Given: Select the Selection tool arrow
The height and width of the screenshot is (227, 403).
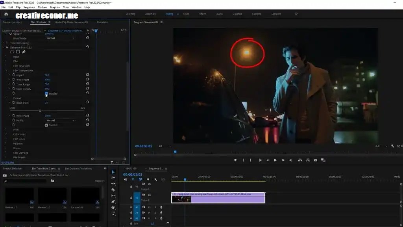Looking at the screenshot, I should tap(113, 172).
